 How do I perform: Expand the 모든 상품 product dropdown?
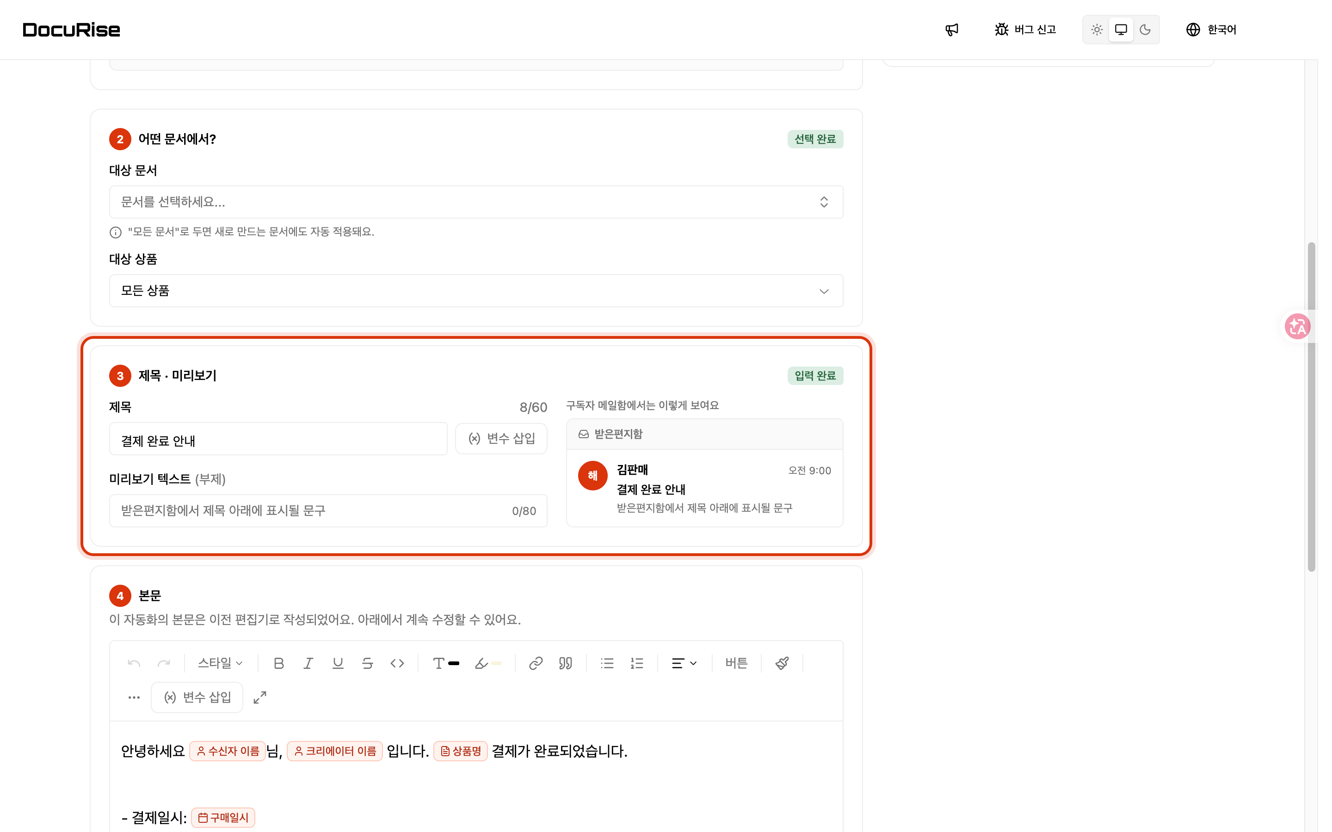[x=476, y=291]
